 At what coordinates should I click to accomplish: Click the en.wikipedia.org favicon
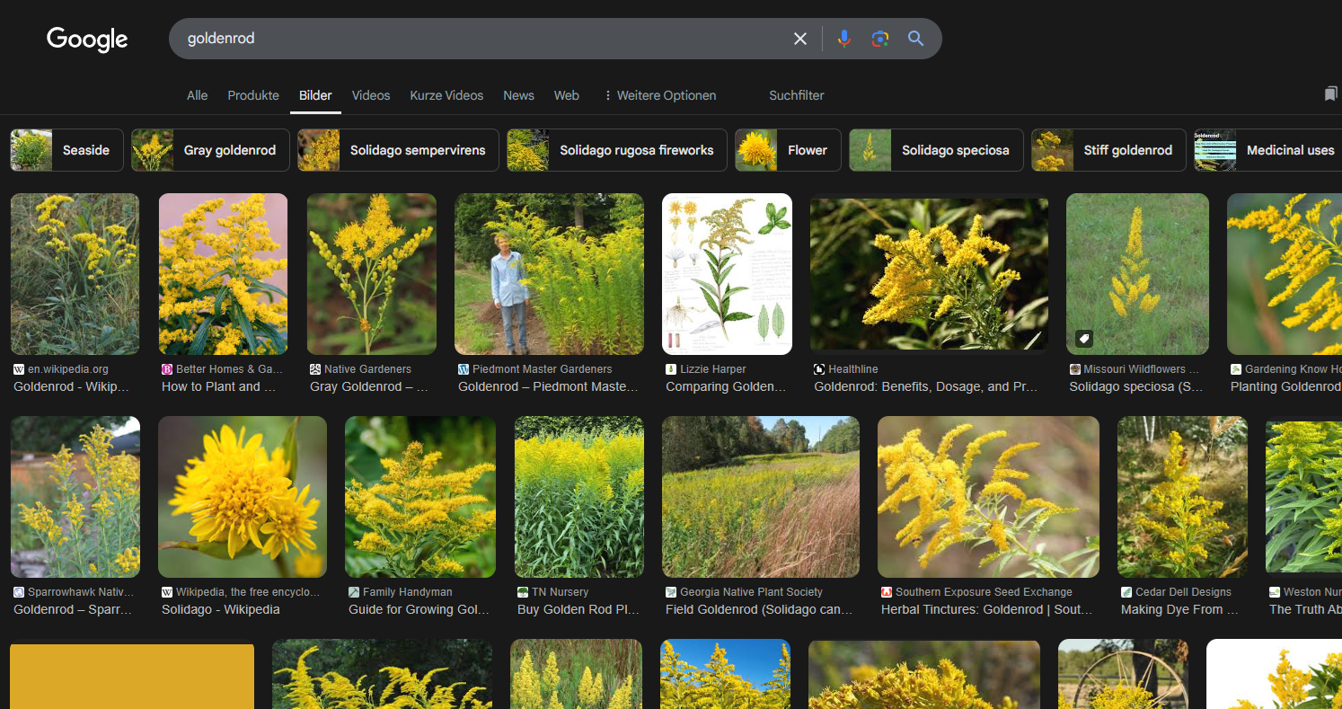pyautogui.click(x=19, y=369)
